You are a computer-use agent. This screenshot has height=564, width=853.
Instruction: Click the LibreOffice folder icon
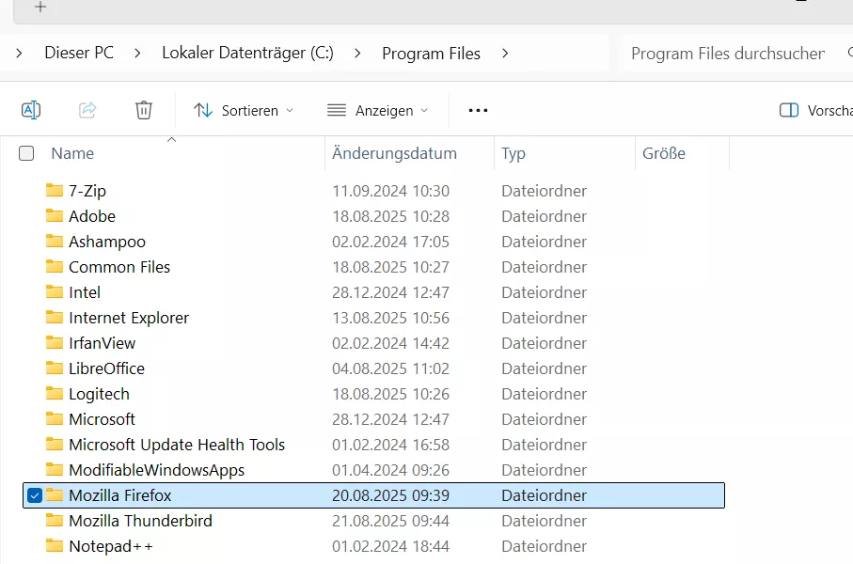point(55,368)
